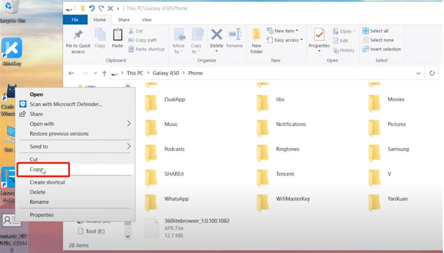This screenshot has height=253, width=444.
Task: Click Phone in the address path
Action: pyautogui.click(x=195, y=73)
